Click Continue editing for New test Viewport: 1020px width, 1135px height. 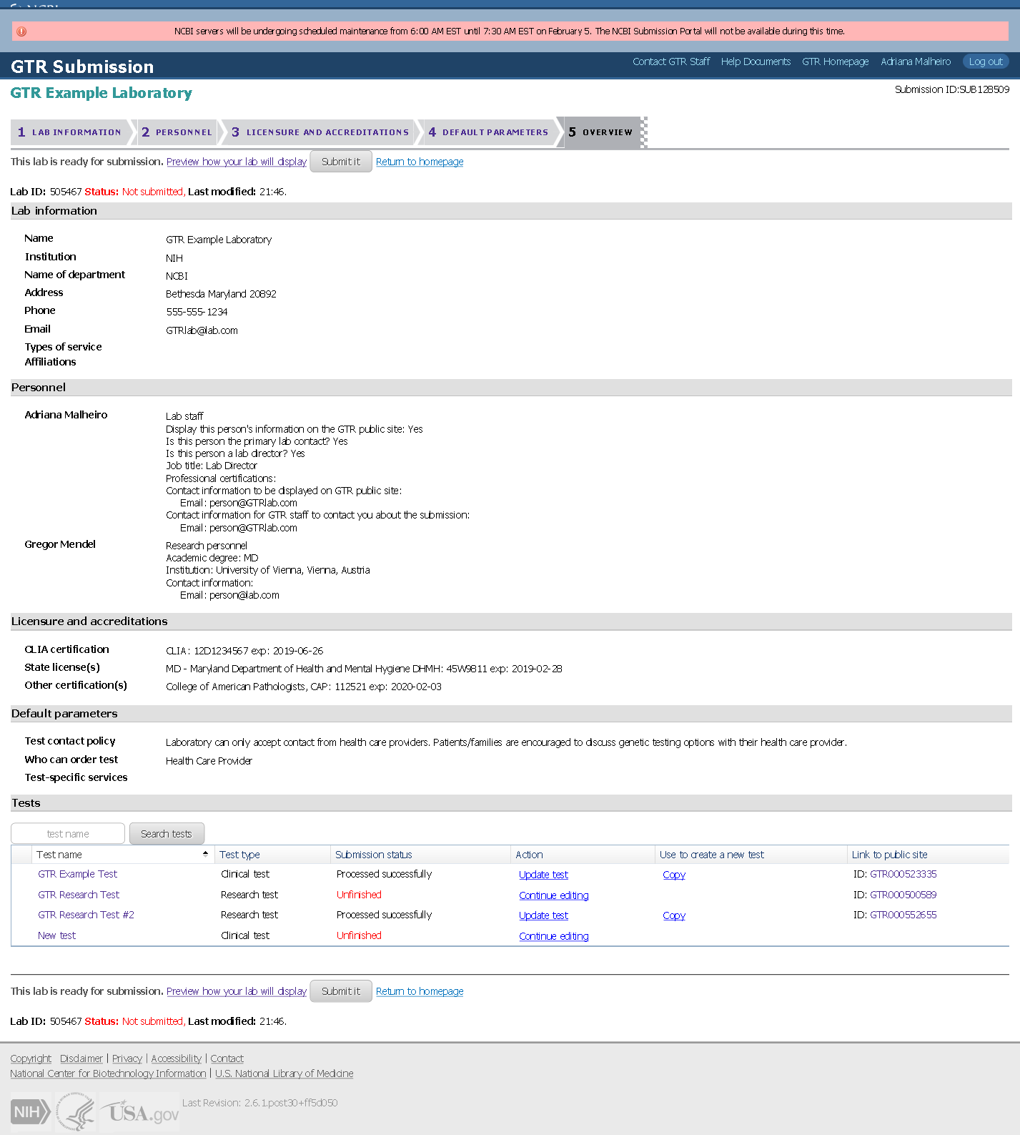point(554,936)
